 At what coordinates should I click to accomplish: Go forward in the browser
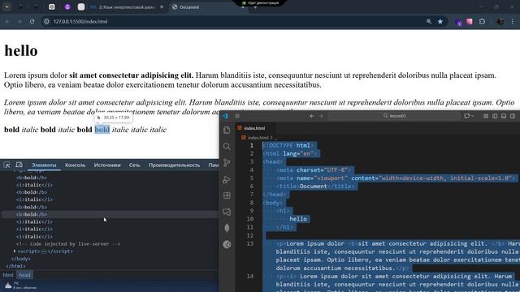[x=19, y=22]
